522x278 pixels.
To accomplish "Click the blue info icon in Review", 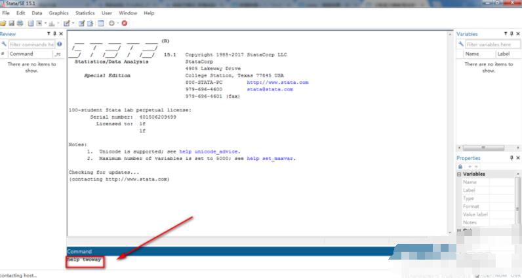I will [59, 44].
